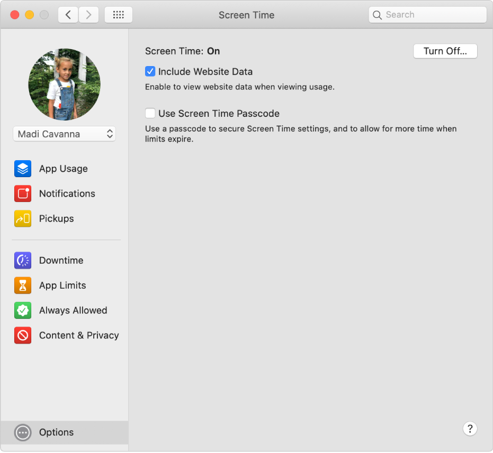Click the Turn Off button
Viewport: 493px width, 453px height.
(445, 51)
